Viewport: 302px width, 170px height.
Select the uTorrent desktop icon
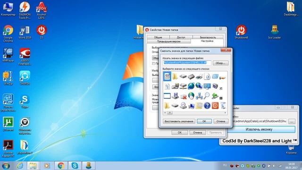click(8, 124)
